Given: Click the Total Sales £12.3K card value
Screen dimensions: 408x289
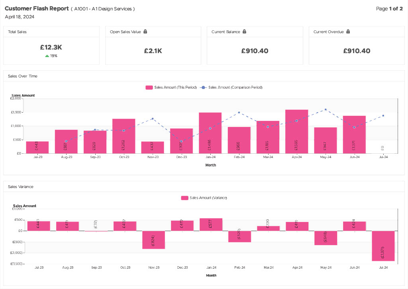Looking at the screenshot, I should point(51,48).
